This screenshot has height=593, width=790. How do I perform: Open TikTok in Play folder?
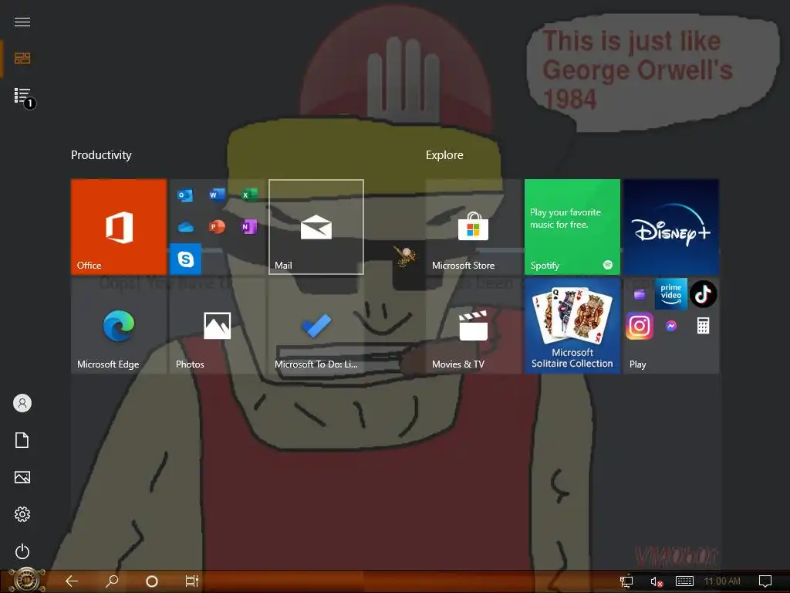point(703,294)
